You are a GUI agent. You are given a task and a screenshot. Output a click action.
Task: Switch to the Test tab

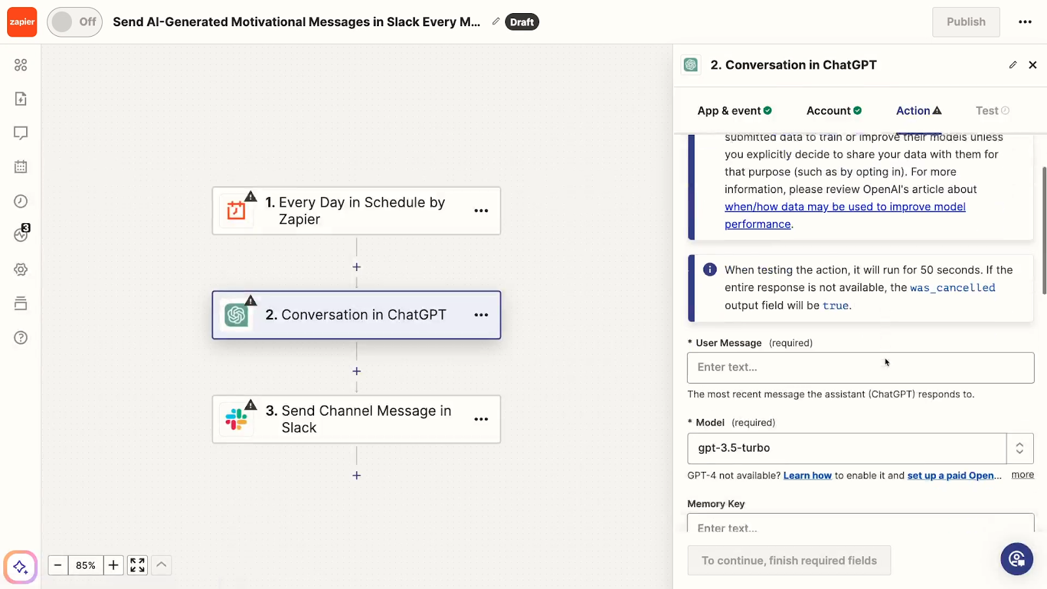click(x=992, y=111)
